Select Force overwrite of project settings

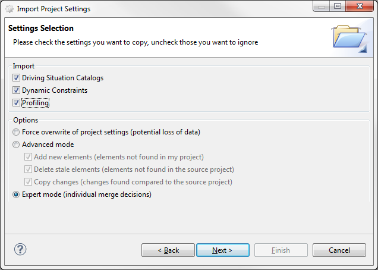16,132
